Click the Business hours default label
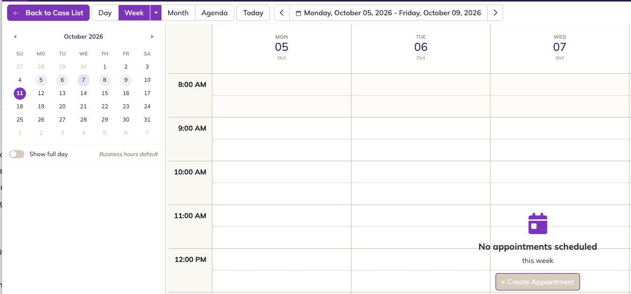 [128, 154]
